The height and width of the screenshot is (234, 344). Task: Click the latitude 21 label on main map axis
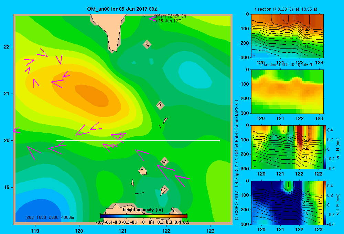(7, 94)
